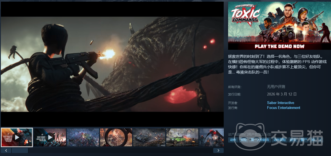
Task: Expand more tags with the plus button
Action: pos(320,140)
